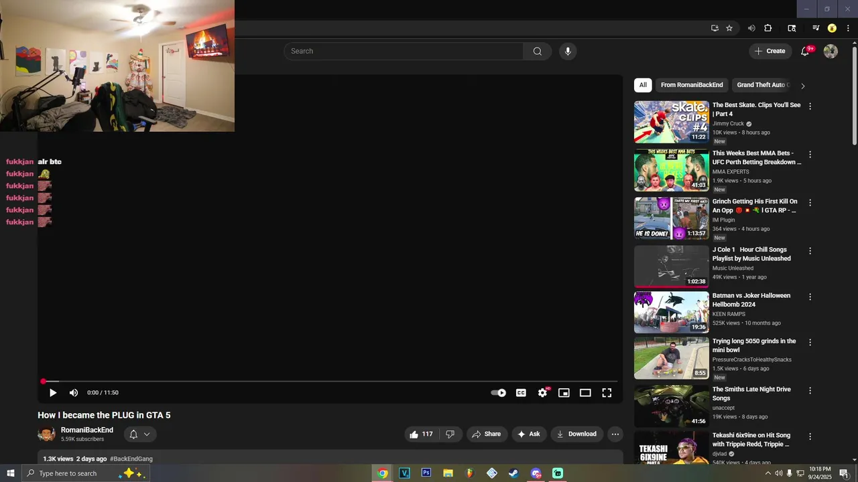This screenshot has width=858, height=482.
Task: Click the #BackEndGang hashtag
Action: 131,459
